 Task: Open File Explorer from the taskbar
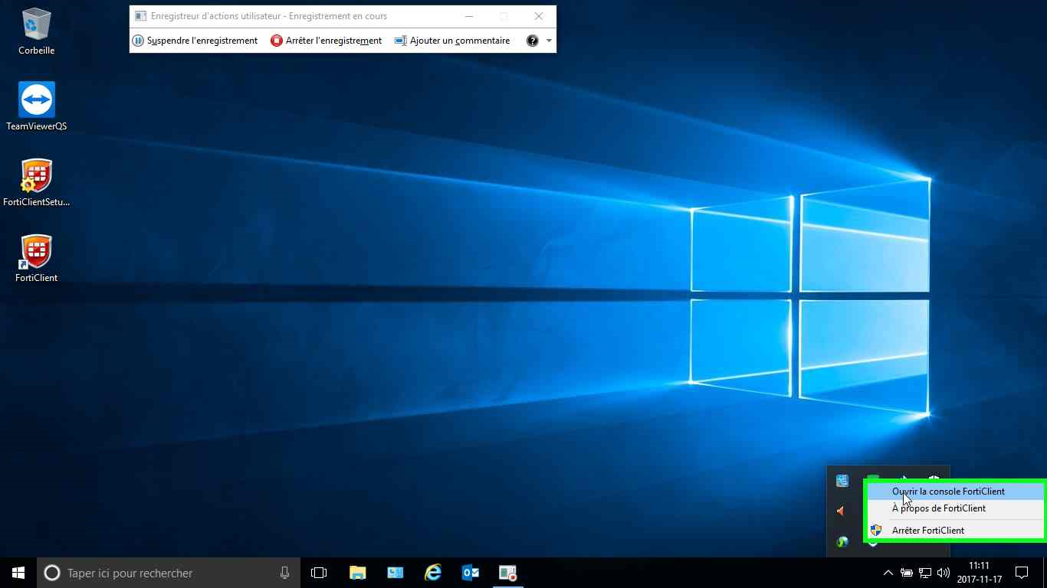point(357,573)
